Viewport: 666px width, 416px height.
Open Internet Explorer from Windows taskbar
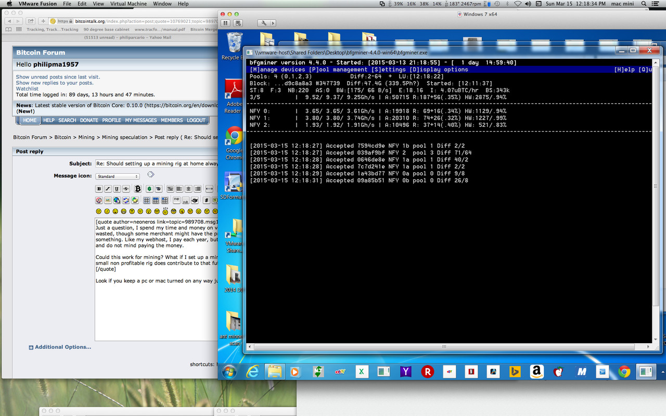pyautogui.click(x=252, y=371)
